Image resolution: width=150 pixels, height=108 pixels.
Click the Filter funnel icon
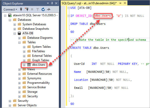click(x=38, y=9)
